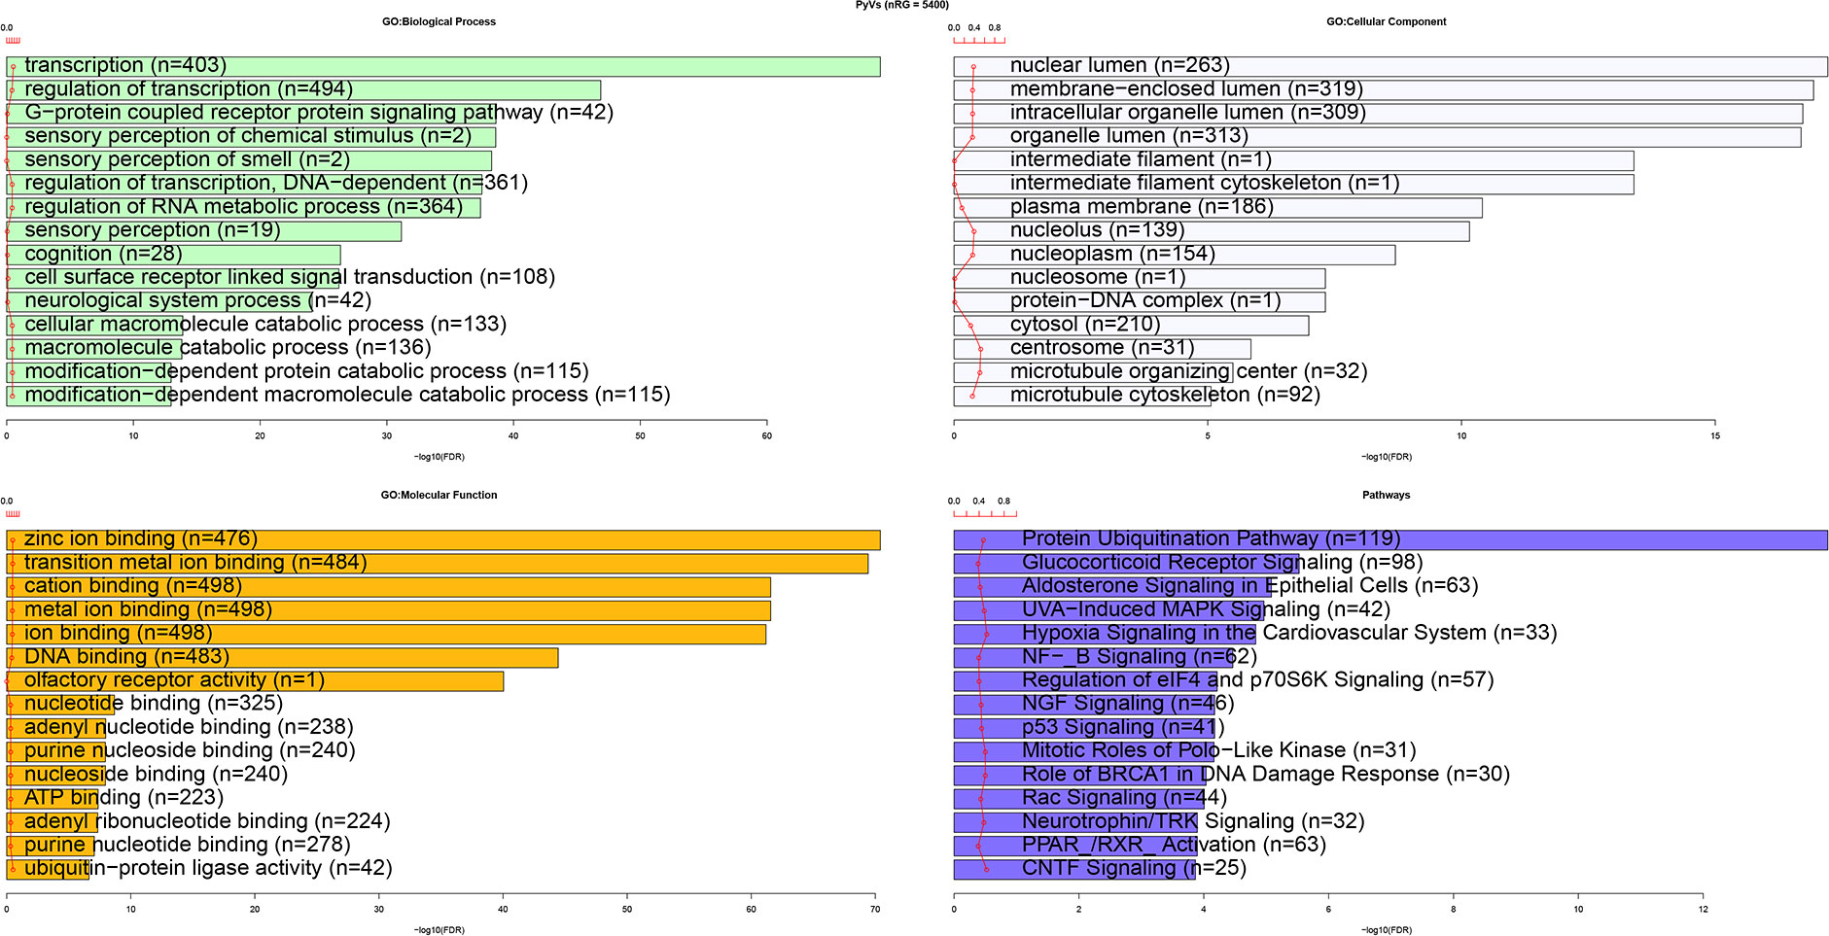Click 'neurological system process (n=42)' label
Image resolution: width=1829 pixels, height=936 pixels.
[x=198, y=300]
